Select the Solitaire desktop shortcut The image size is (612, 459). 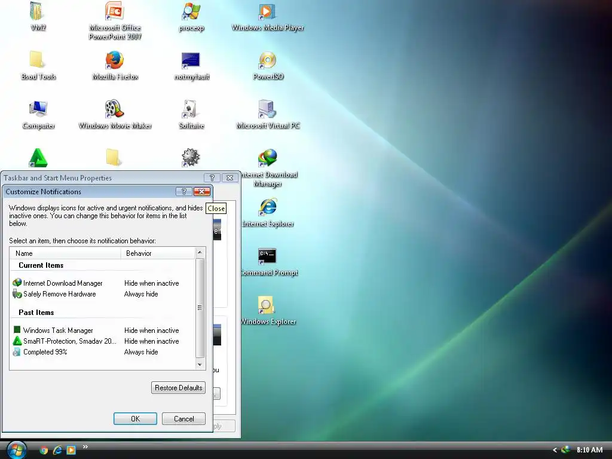(x=191, y=114)
